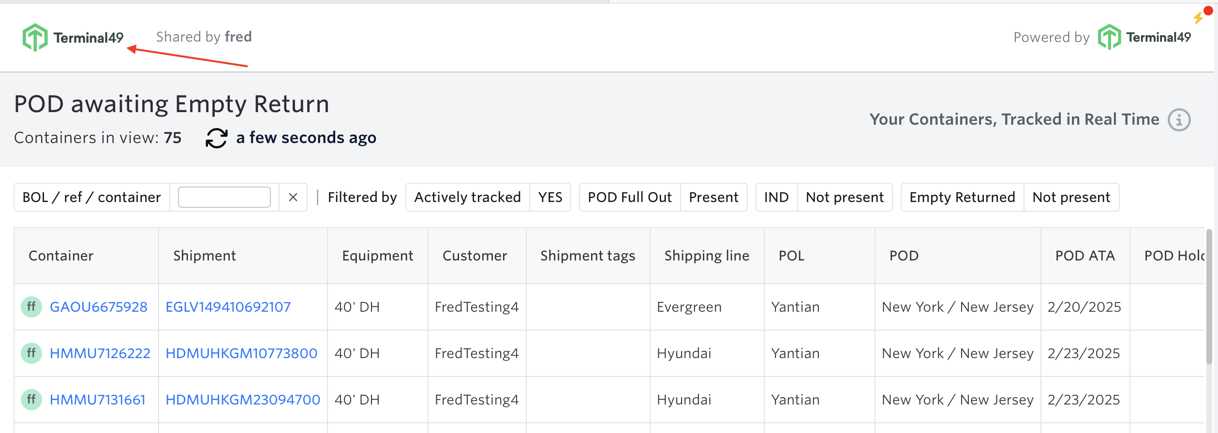Click the ff avatar for GAOU6675928
This screenshot has width=1218, height=433.
[31, 307]
